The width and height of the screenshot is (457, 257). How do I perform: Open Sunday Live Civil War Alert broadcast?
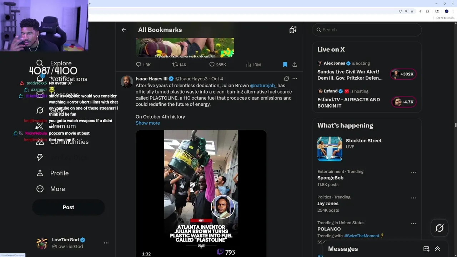pos(350,75)
